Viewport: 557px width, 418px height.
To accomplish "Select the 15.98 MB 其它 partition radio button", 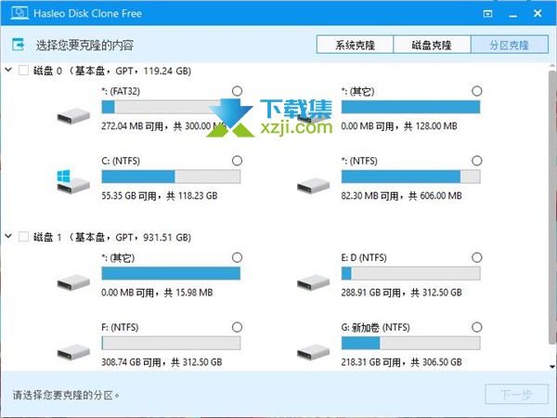I will (237, 257).
